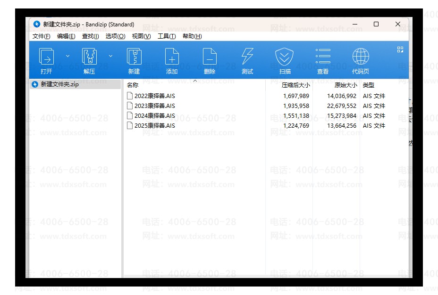Open the 选项(O) menu
This screenshot has height=295, width=438.
(x=115, y=36)
